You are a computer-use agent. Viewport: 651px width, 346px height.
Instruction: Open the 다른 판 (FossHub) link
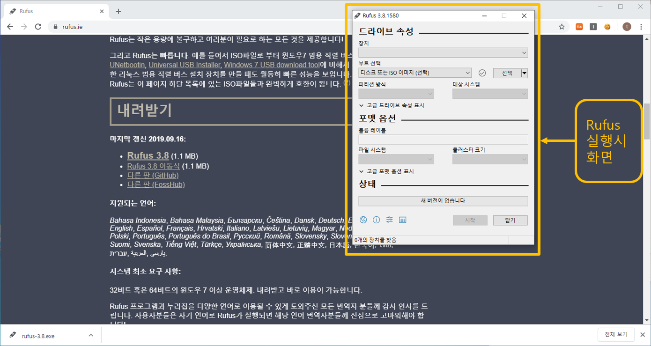pyautogui.click(x=156, y=185)
